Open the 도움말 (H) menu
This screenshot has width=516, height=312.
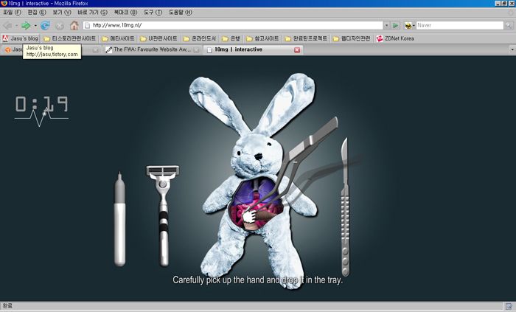click(x=181, y=13)
